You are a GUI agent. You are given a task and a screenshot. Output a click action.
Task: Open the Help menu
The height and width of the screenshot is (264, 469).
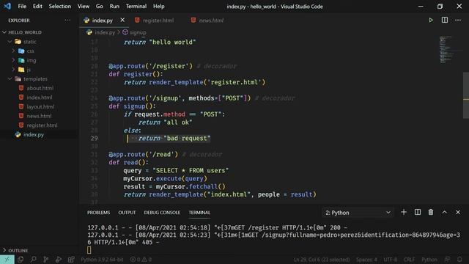pos(159,7)
